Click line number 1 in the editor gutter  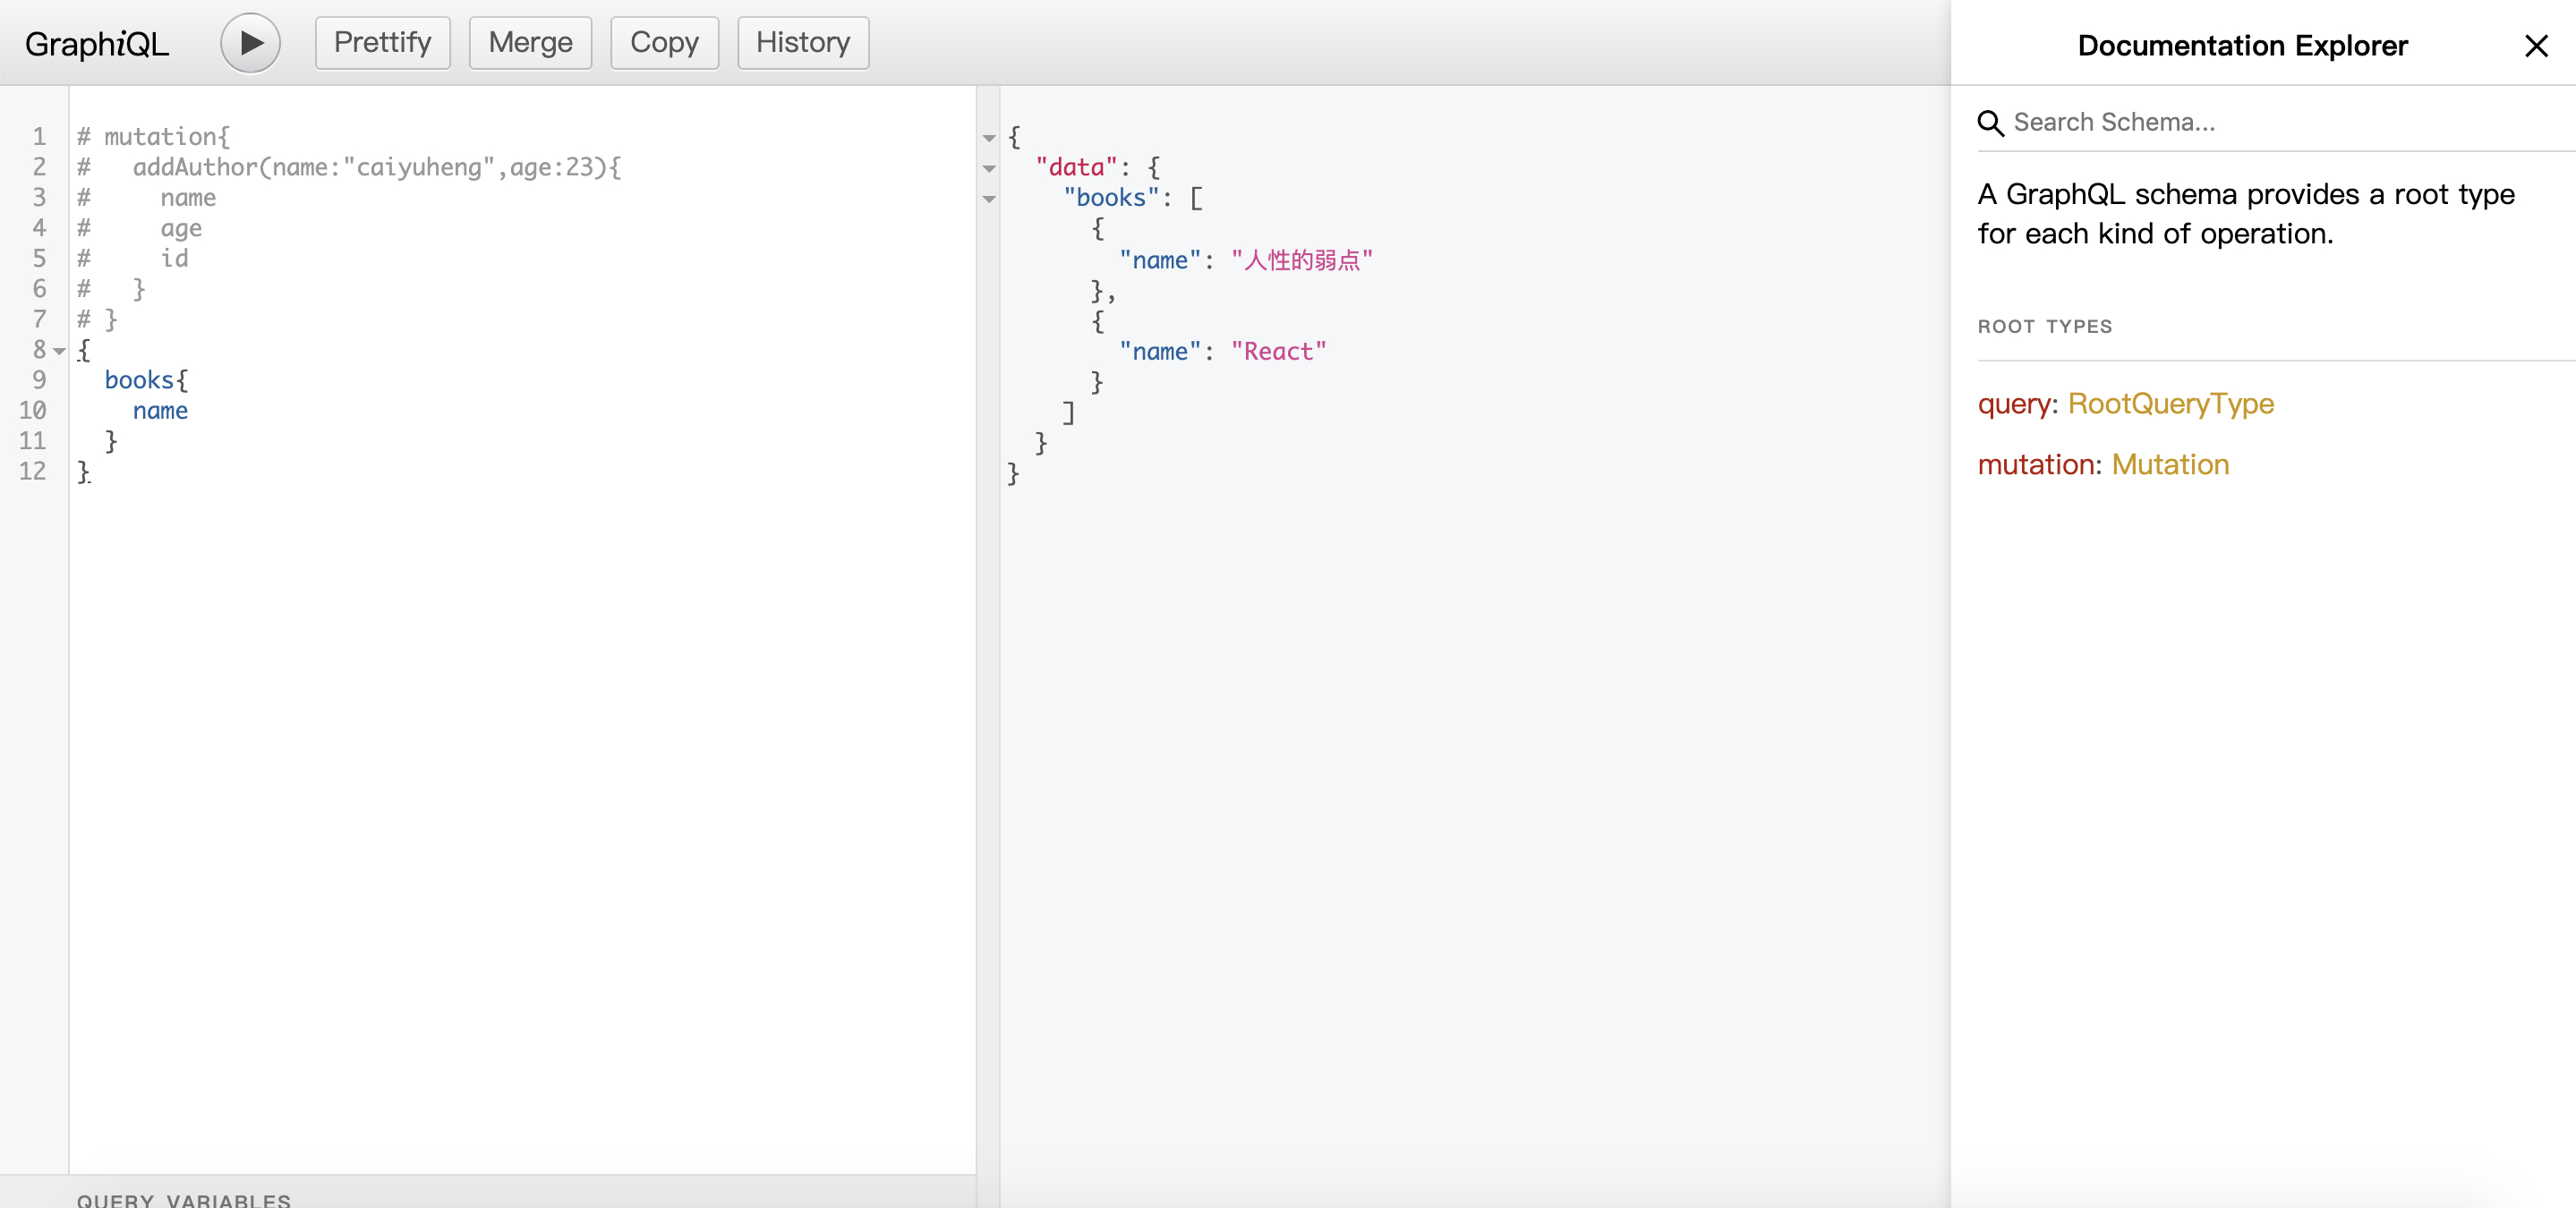(39, 137)
